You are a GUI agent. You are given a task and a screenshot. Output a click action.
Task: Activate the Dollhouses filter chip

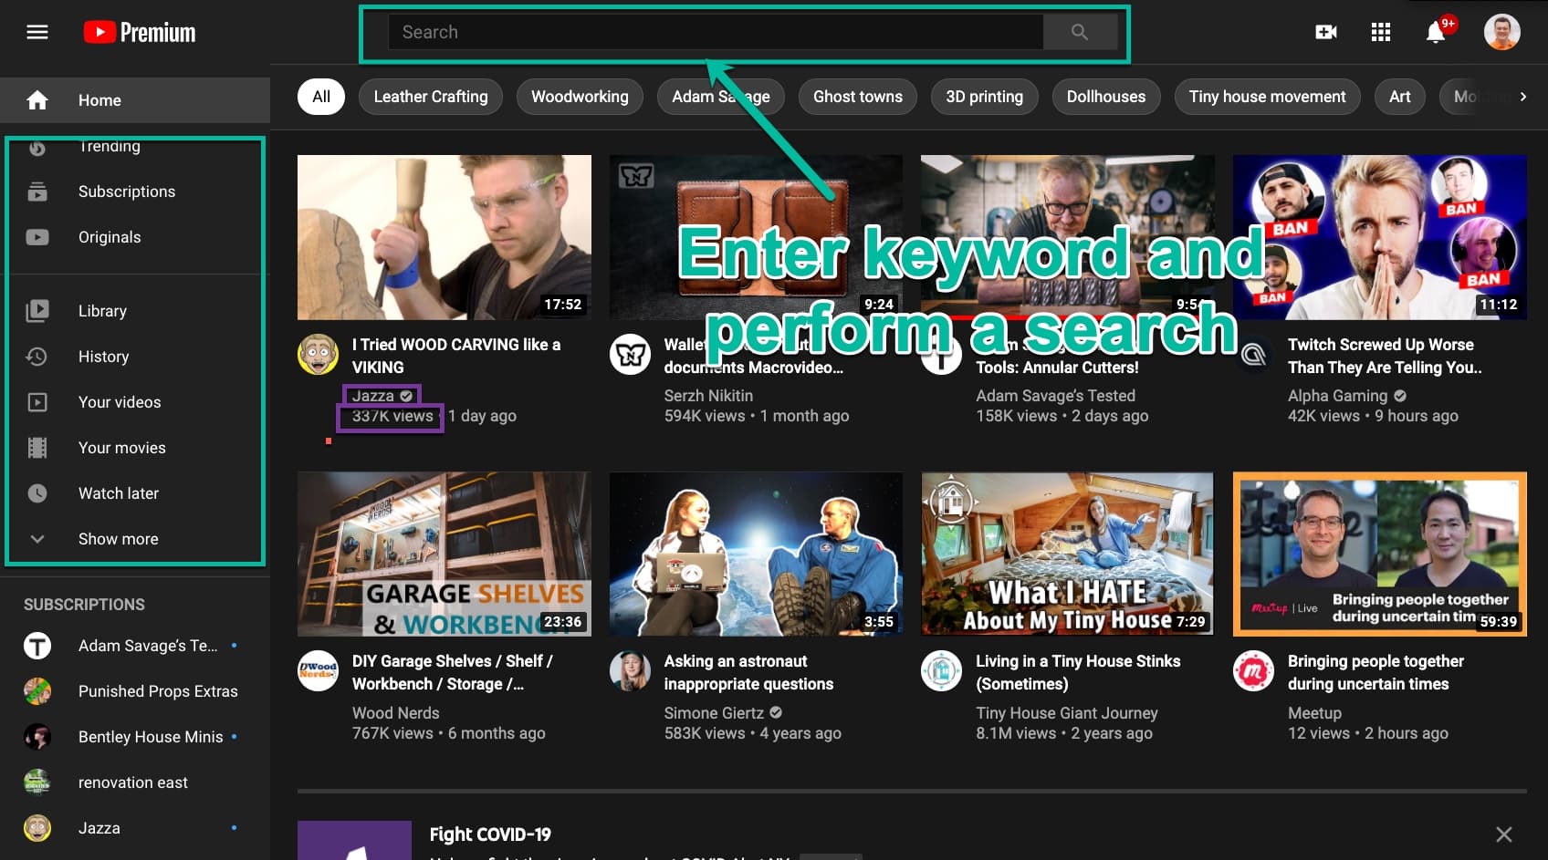1105,96
